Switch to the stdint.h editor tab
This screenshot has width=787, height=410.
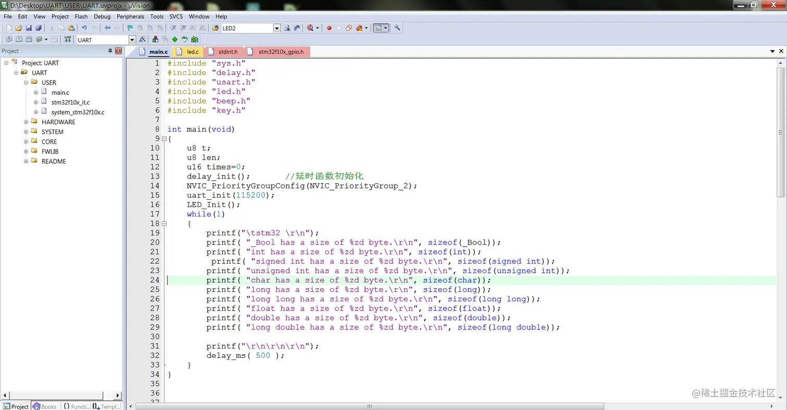(x=224, y=52)
